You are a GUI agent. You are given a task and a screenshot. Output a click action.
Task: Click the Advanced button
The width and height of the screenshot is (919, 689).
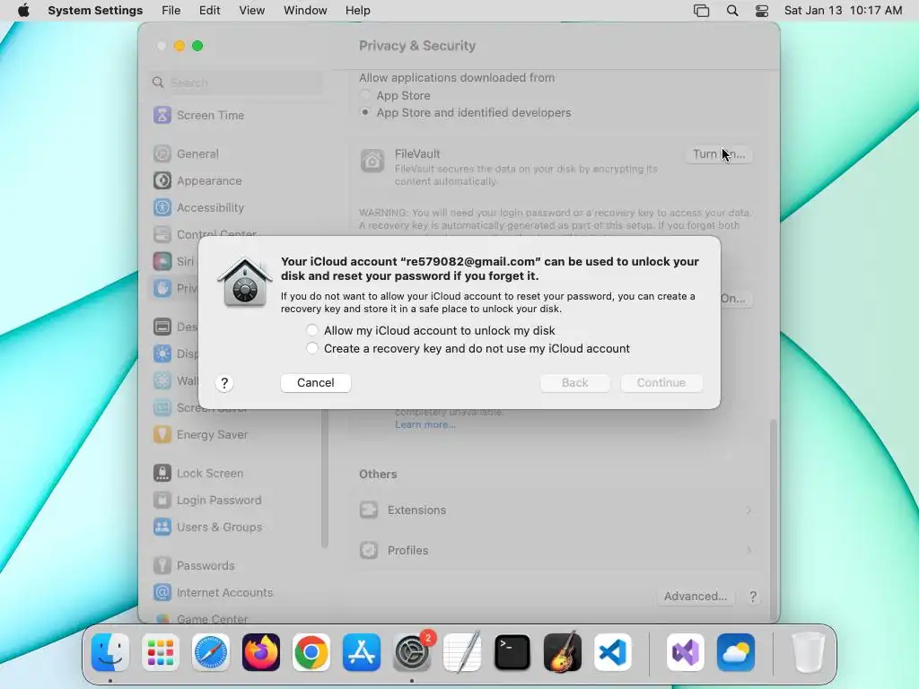(696, 597)
